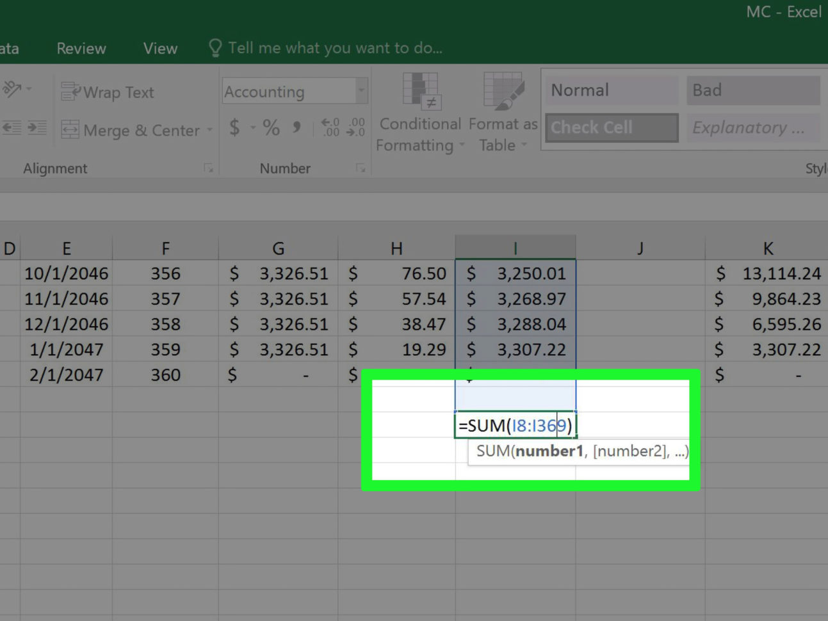
Task: Apply the Accounting Number Format dollar icon
Action: [234, 127]
